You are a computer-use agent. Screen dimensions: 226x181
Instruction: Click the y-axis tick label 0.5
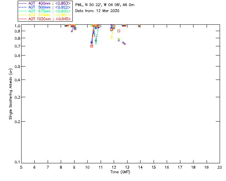click(17, 67)
